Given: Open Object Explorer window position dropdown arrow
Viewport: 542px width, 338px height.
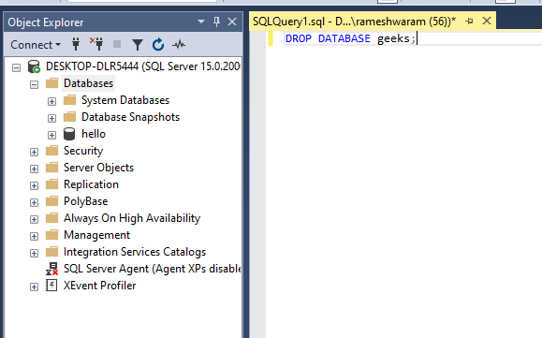Looking at the screenshot, I should 201,22.
